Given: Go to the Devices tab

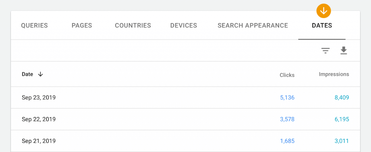Looking at the screenshot, I should pos(184,26).
